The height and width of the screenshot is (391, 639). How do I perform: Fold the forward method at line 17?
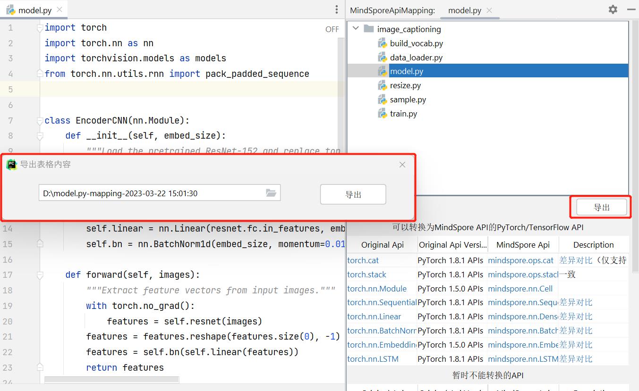40,275
